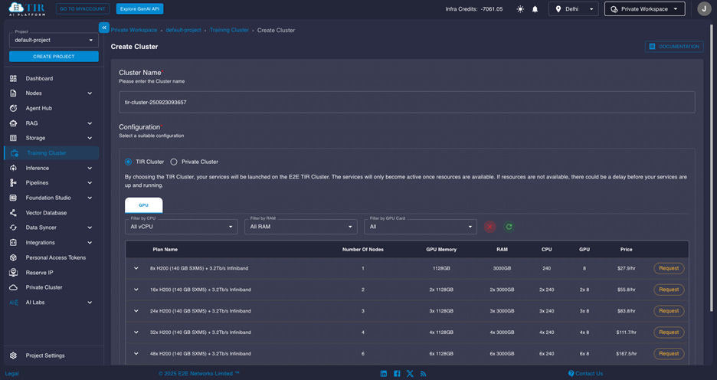Image resolution: width=717 pixels, height=380 pixels.
Task: Refresh plans with green reload icon
Action: click(509, 227)
